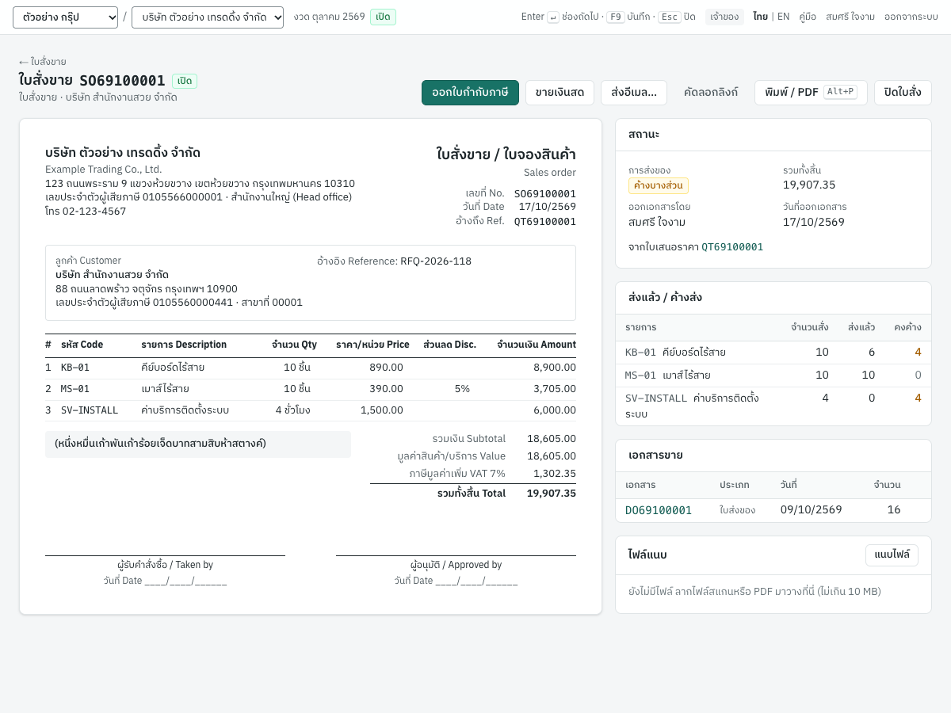Click the 'คงค้าง' column header

(x=907, y=327)
